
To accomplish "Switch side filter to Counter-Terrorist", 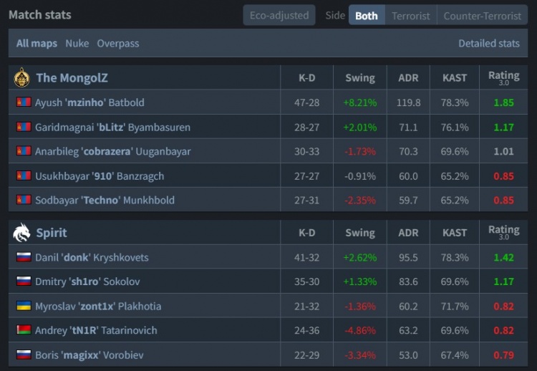I will coord(482,15).
